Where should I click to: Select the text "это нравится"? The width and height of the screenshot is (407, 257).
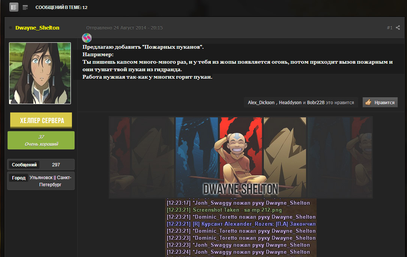click(x=340, y=102)
